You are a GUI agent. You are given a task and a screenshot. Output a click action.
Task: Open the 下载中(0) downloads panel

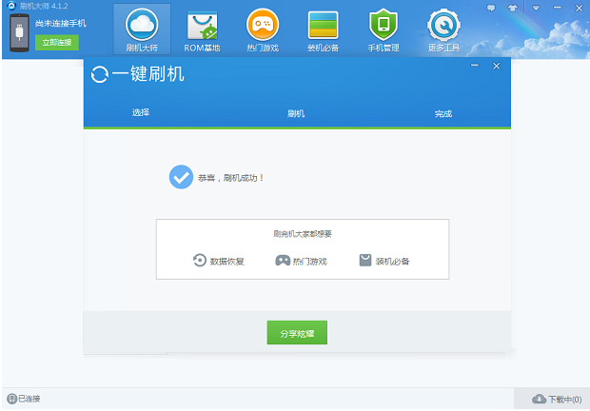coord(557,399)
